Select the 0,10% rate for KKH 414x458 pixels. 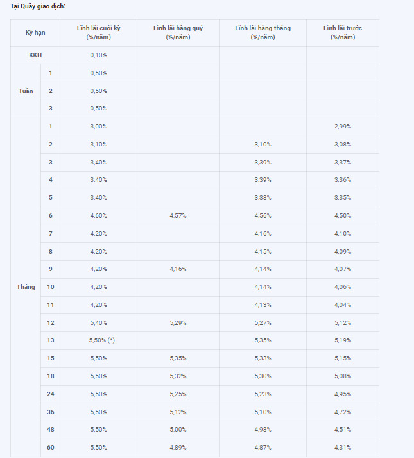tap(98, 55)
